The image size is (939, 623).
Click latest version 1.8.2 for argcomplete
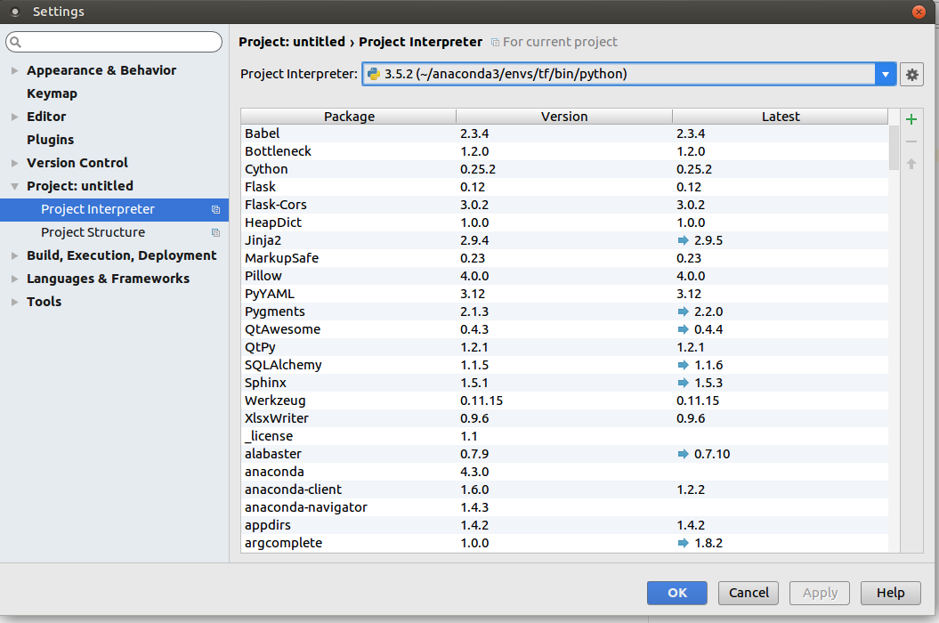coord(708,543)
